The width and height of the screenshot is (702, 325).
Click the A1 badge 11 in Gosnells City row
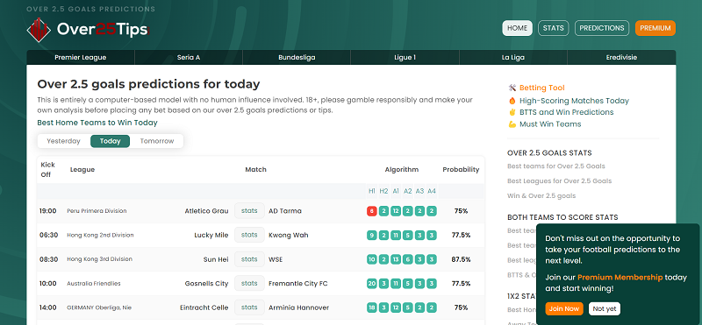tap(396, 284)
